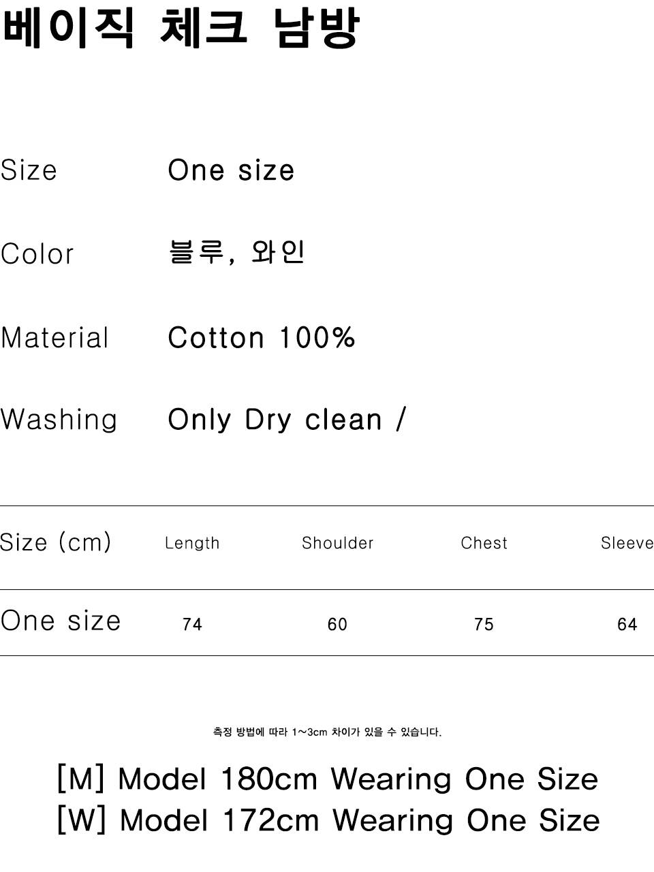Click the product title 베이직 체크 남방
Viewport: 654px width, 872px height.
pyautogui.click(x=180, y=29)
